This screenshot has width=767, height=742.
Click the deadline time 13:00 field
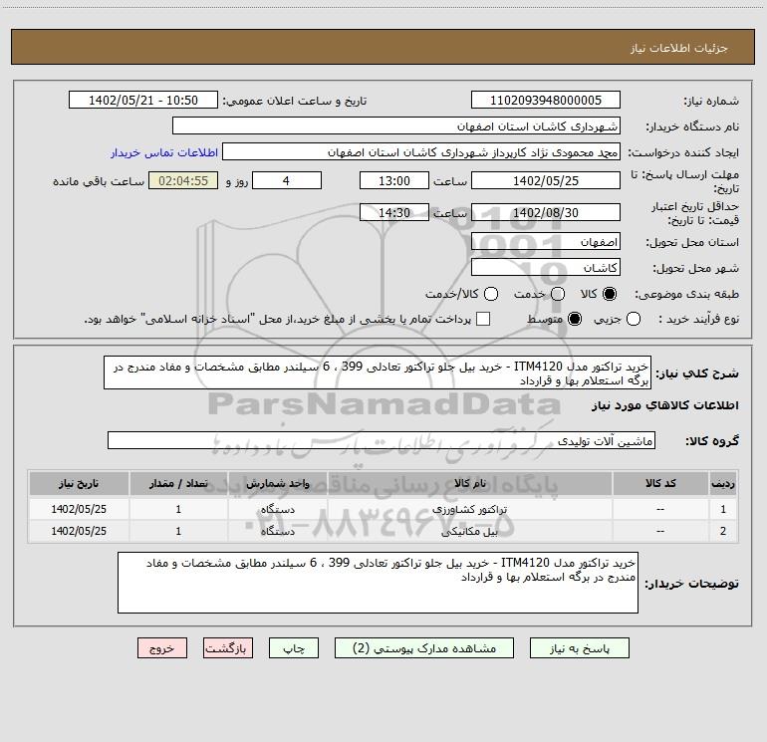click(394, 180)
